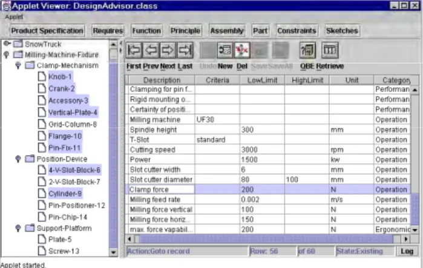Click the Crank-2 document icon
The height and width of the screenshot is (268, 423).
pyautogui.click(x=42, y=88)
